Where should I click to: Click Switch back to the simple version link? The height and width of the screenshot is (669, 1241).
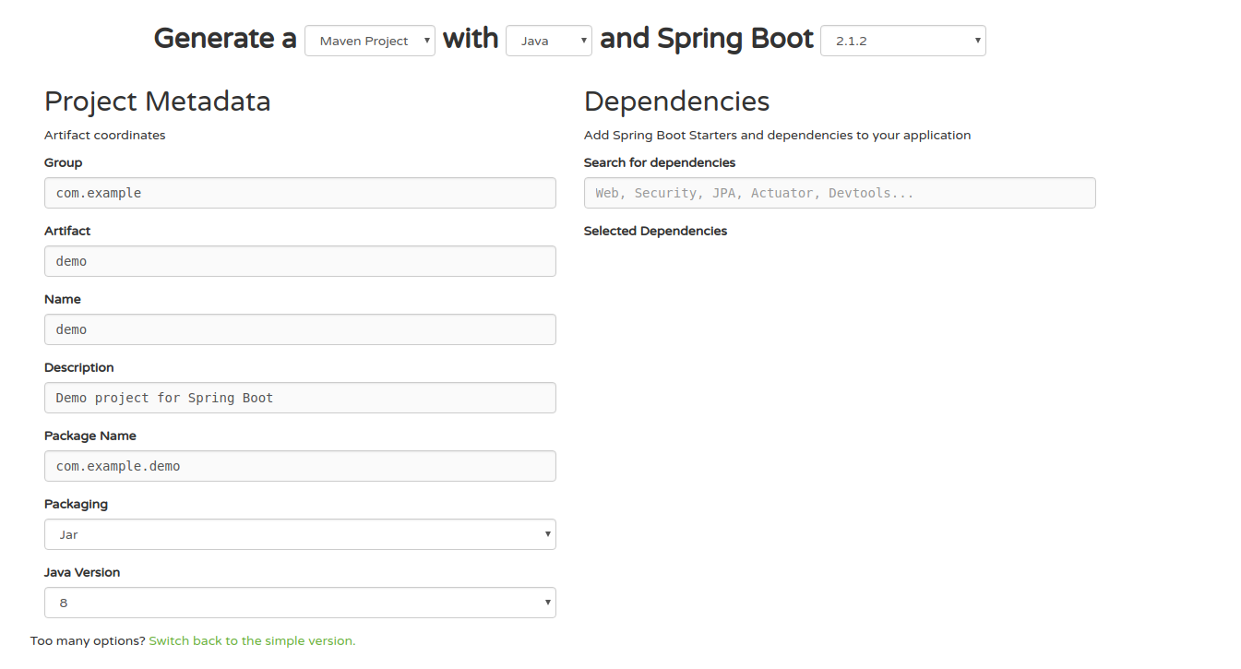pyautogui.click(x=252, y=640)
